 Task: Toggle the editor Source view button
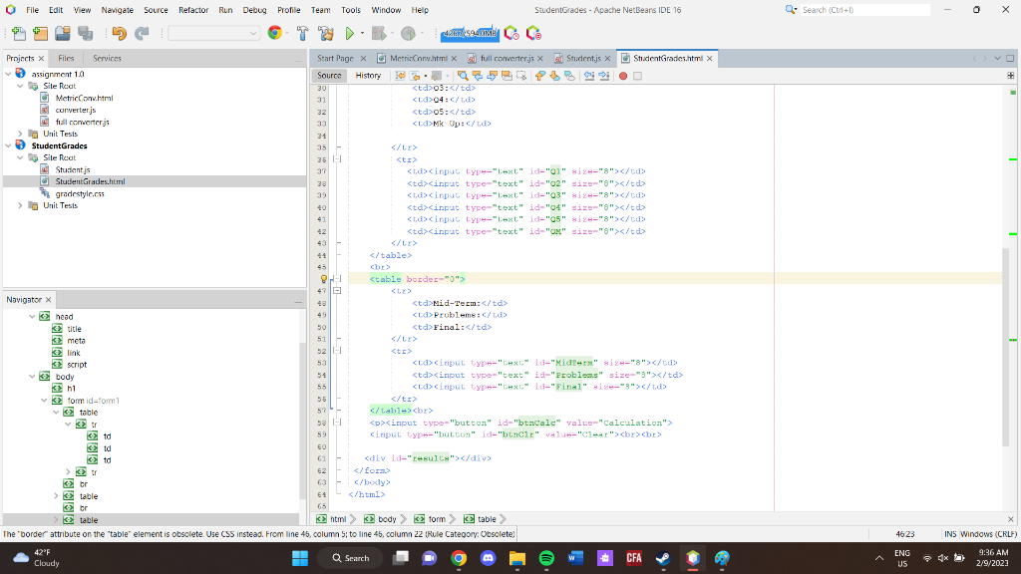tap(329, 76)
